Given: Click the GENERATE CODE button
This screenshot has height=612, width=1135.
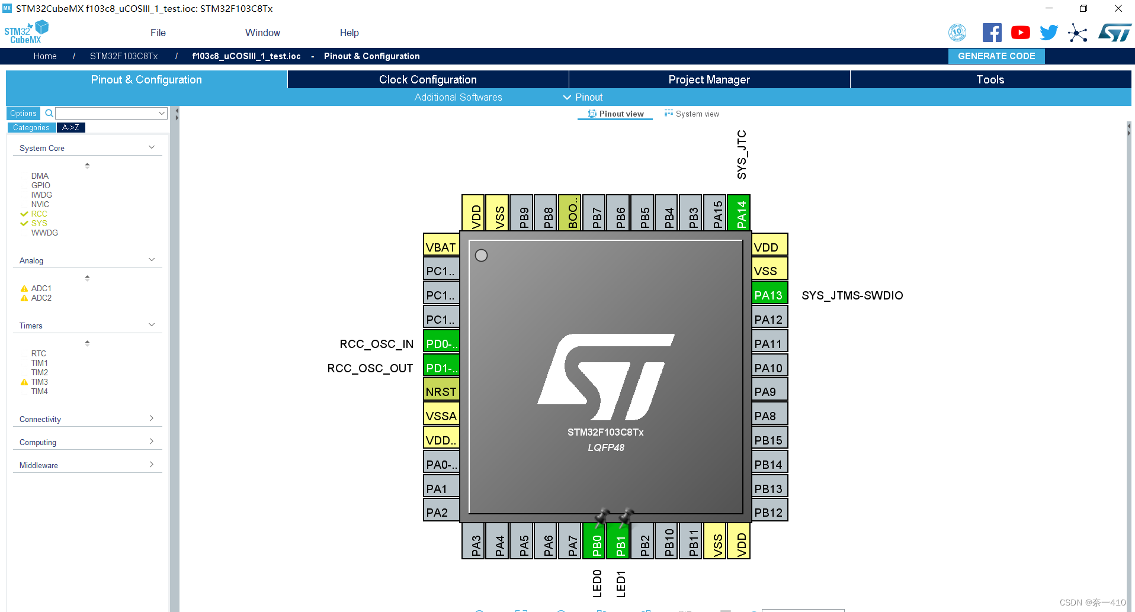Looking at the screenshot, I should [x=996, y=56].
